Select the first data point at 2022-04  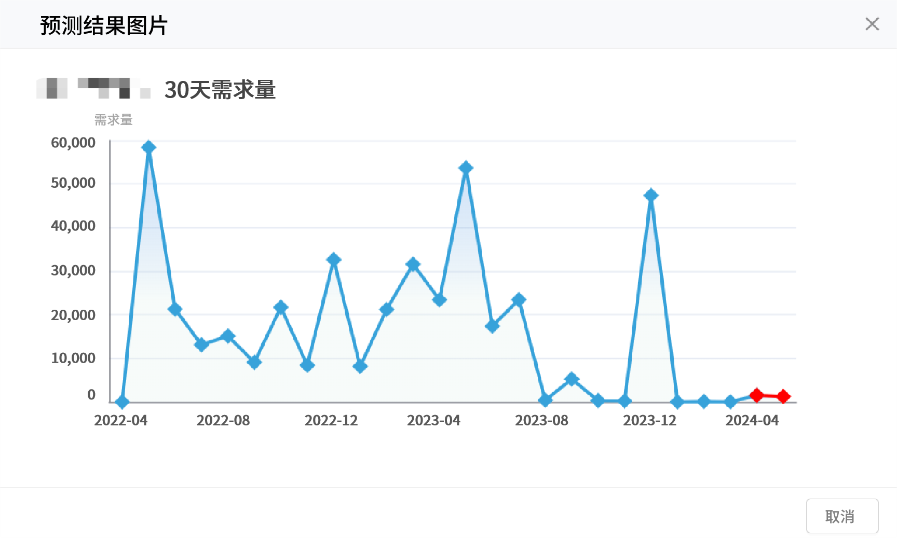tap(122, 402)
